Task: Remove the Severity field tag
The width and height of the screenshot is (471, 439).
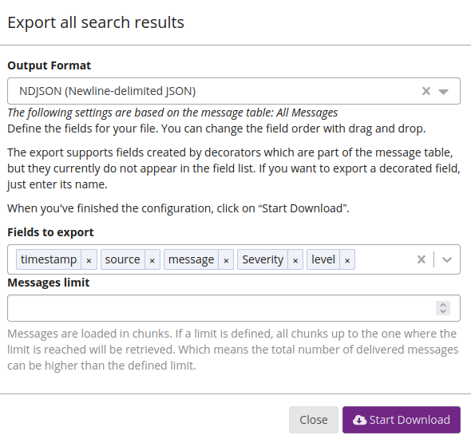Action: pyautogui.click(x=295, y=259)
